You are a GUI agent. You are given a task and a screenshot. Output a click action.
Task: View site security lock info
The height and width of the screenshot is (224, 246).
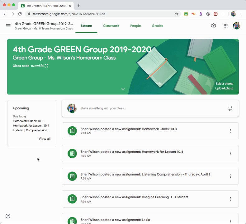[29, 14]
